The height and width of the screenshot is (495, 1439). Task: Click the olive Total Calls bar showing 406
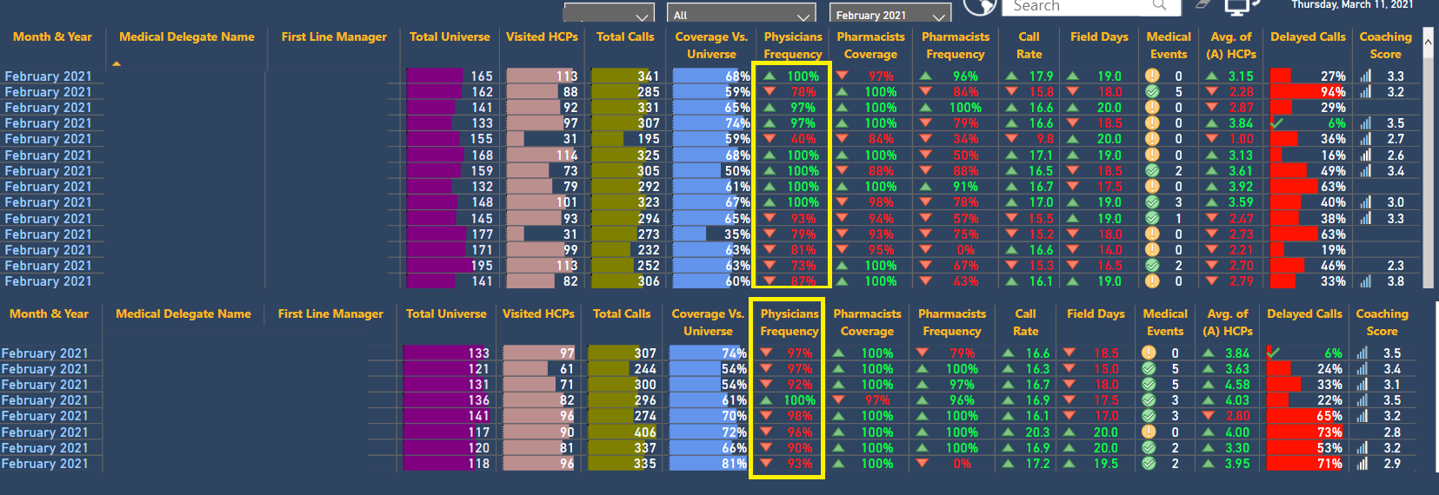point(623,432)
